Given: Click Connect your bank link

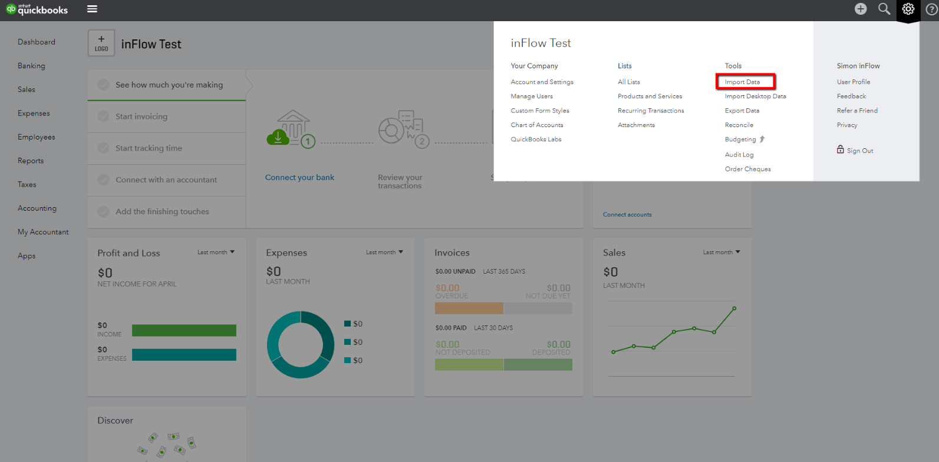Looking at the screenshot, I should click(x=299, y=177).
